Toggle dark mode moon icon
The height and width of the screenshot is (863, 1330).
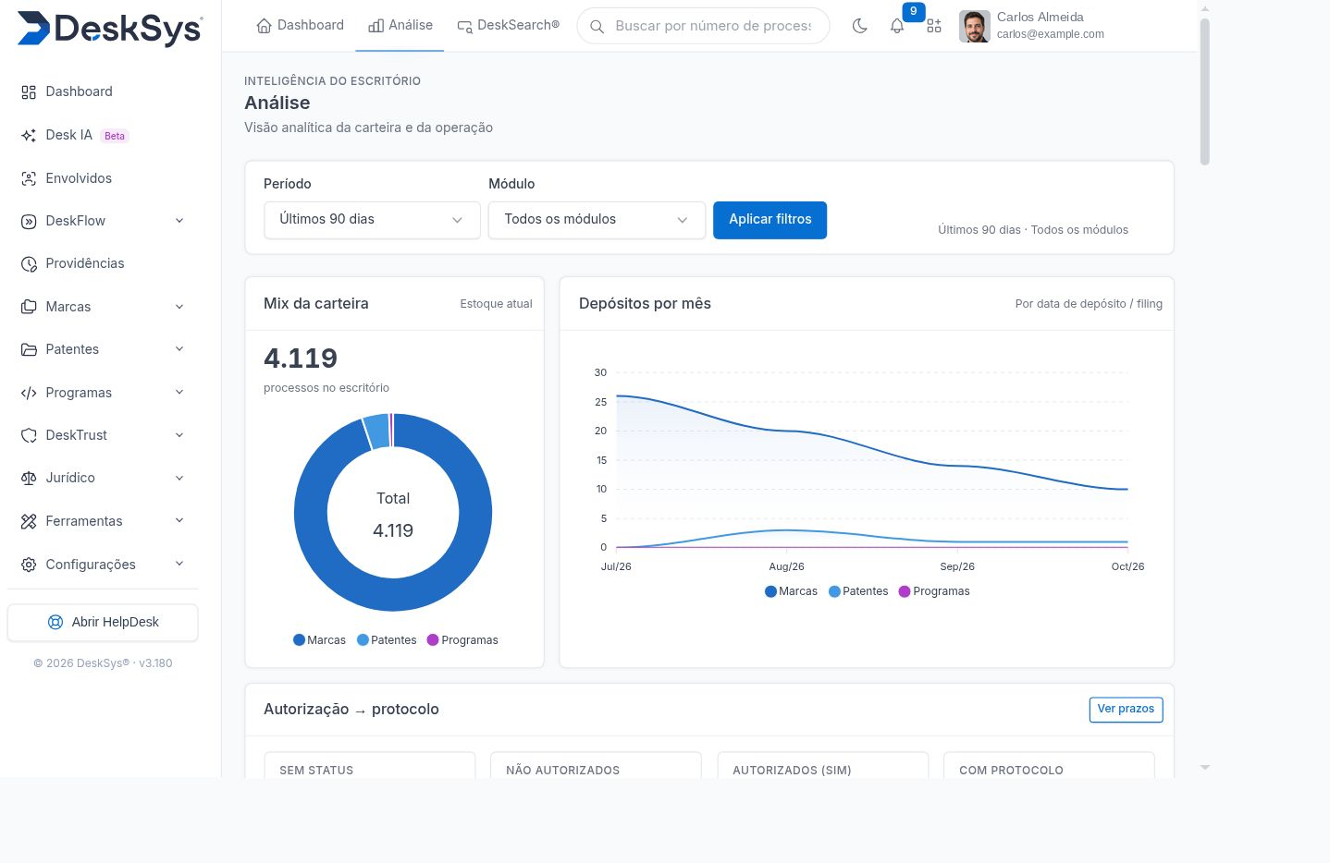coord(859,26)
